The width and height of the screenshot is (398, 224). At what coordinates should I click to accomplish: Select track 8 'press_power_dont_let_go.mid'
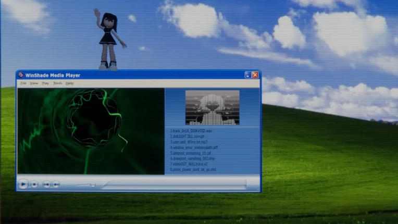[193, 170]
